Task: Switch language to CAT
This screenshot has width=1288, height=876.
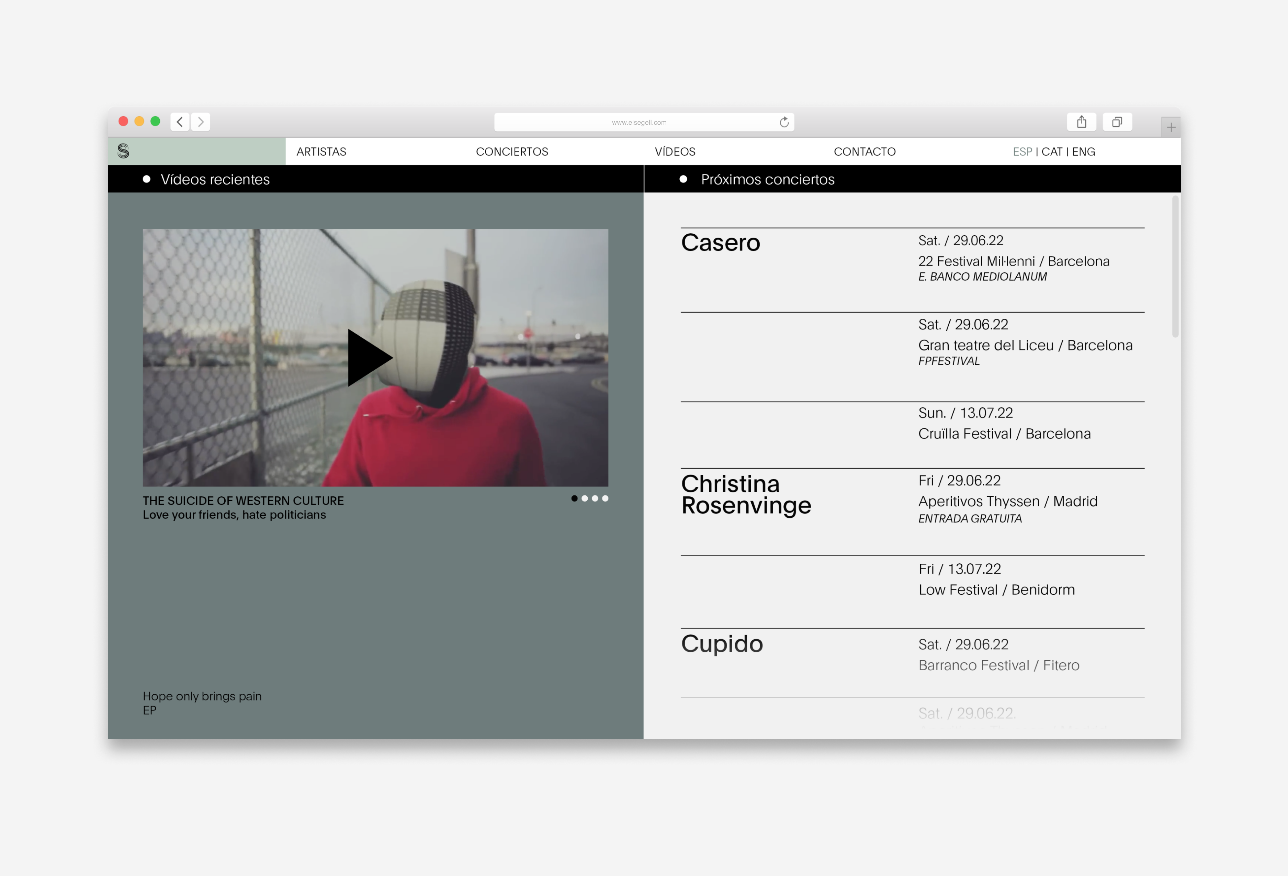Action: point(1051,151)
